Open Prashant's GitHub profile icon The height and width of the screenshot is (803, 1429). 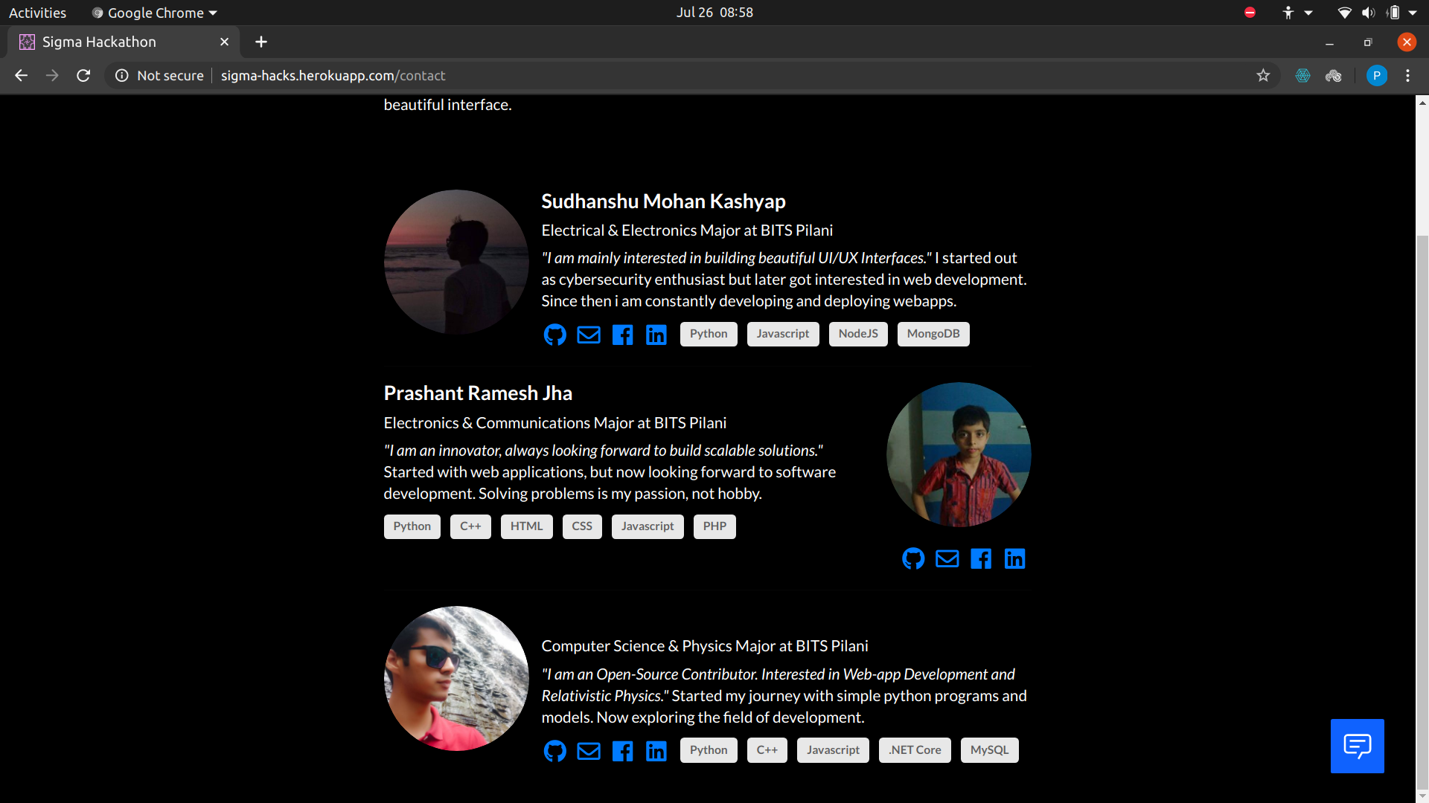pyautogui.click(x=913, y=558)
